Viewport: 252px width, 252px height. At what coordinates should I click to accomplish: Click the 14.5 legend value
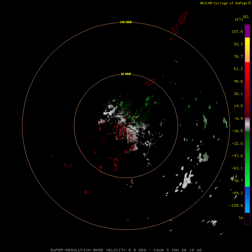(238, 106)
